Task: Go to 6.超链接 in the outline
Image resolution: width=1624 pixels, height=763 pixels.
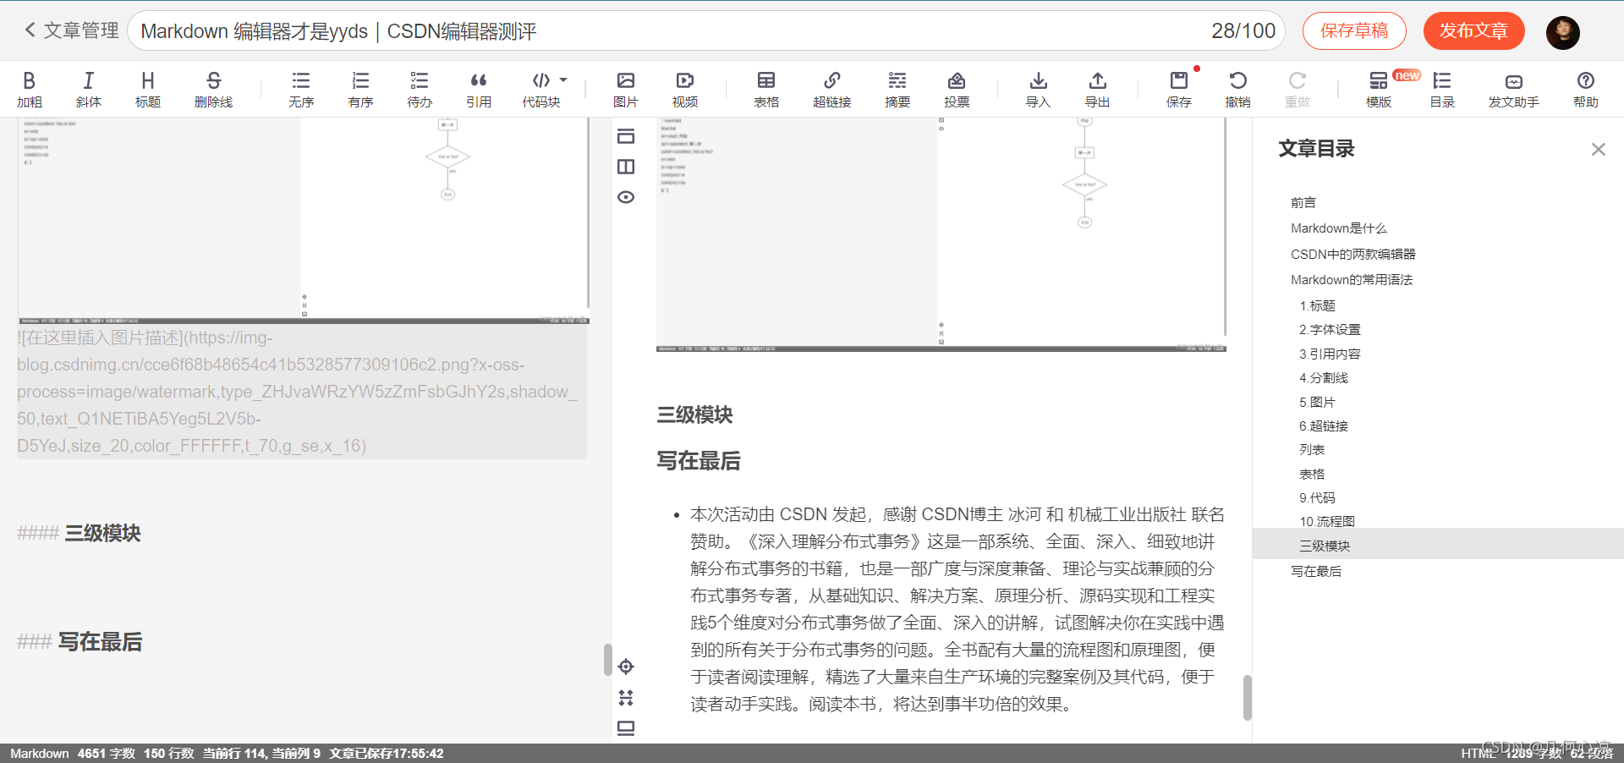Action: pos(1324,426)
